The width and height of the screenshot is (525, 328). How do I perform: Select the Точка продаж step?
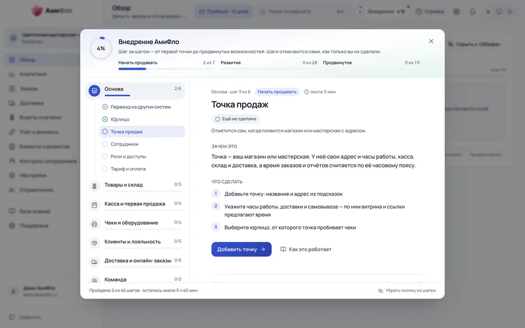(142, 132)
